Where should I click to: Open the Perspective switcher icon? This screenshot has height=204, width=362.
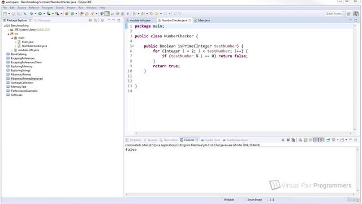349,14
